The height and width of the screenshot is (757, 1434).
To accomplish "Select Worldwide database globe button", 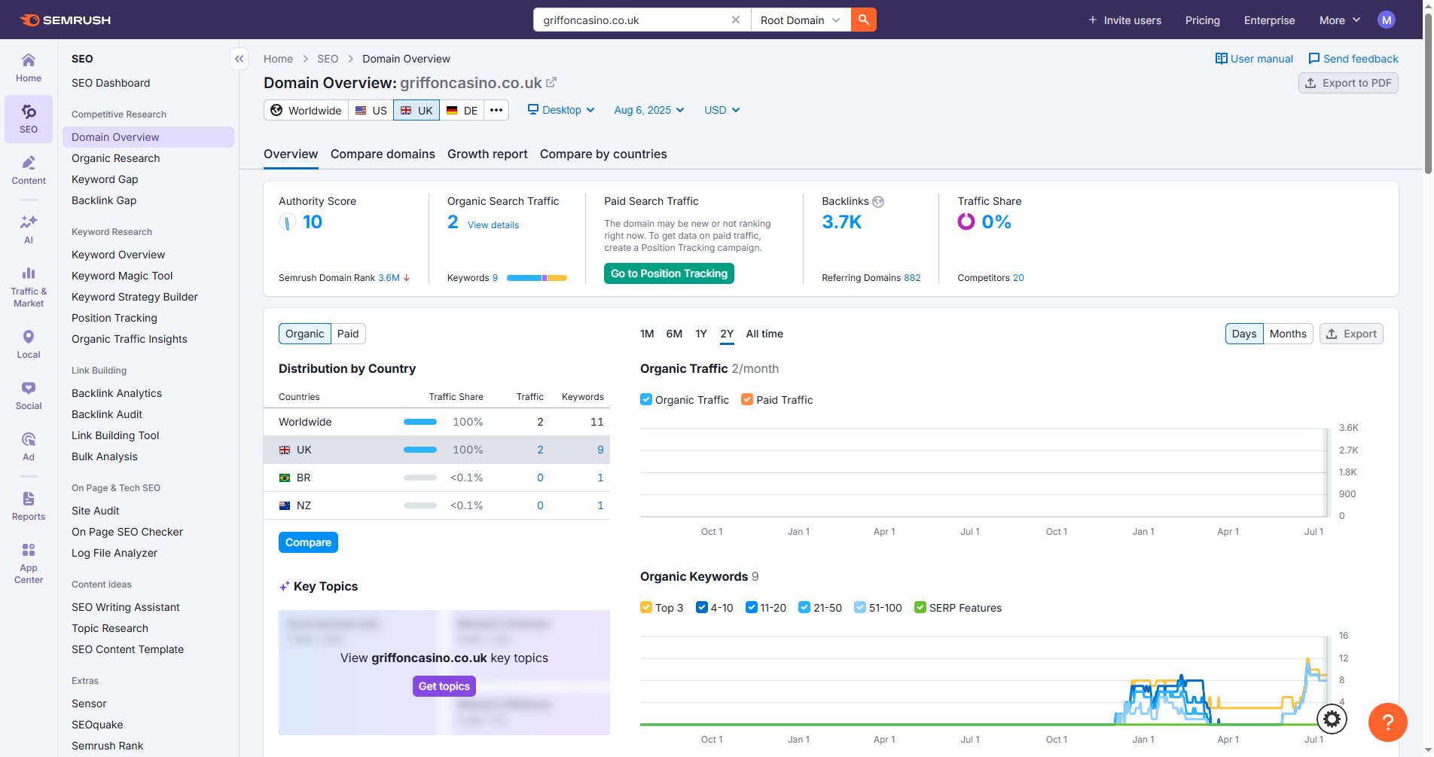I will click(x=306, y=110).
